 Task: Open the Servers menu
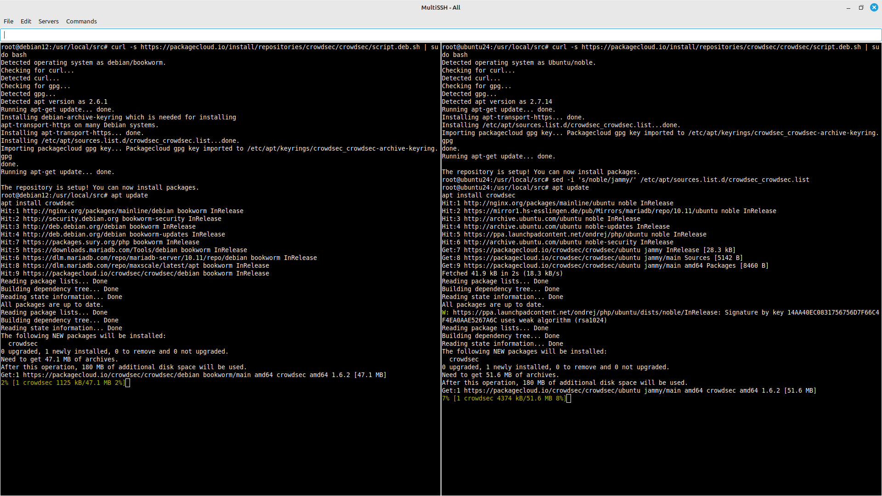[48, 21]
